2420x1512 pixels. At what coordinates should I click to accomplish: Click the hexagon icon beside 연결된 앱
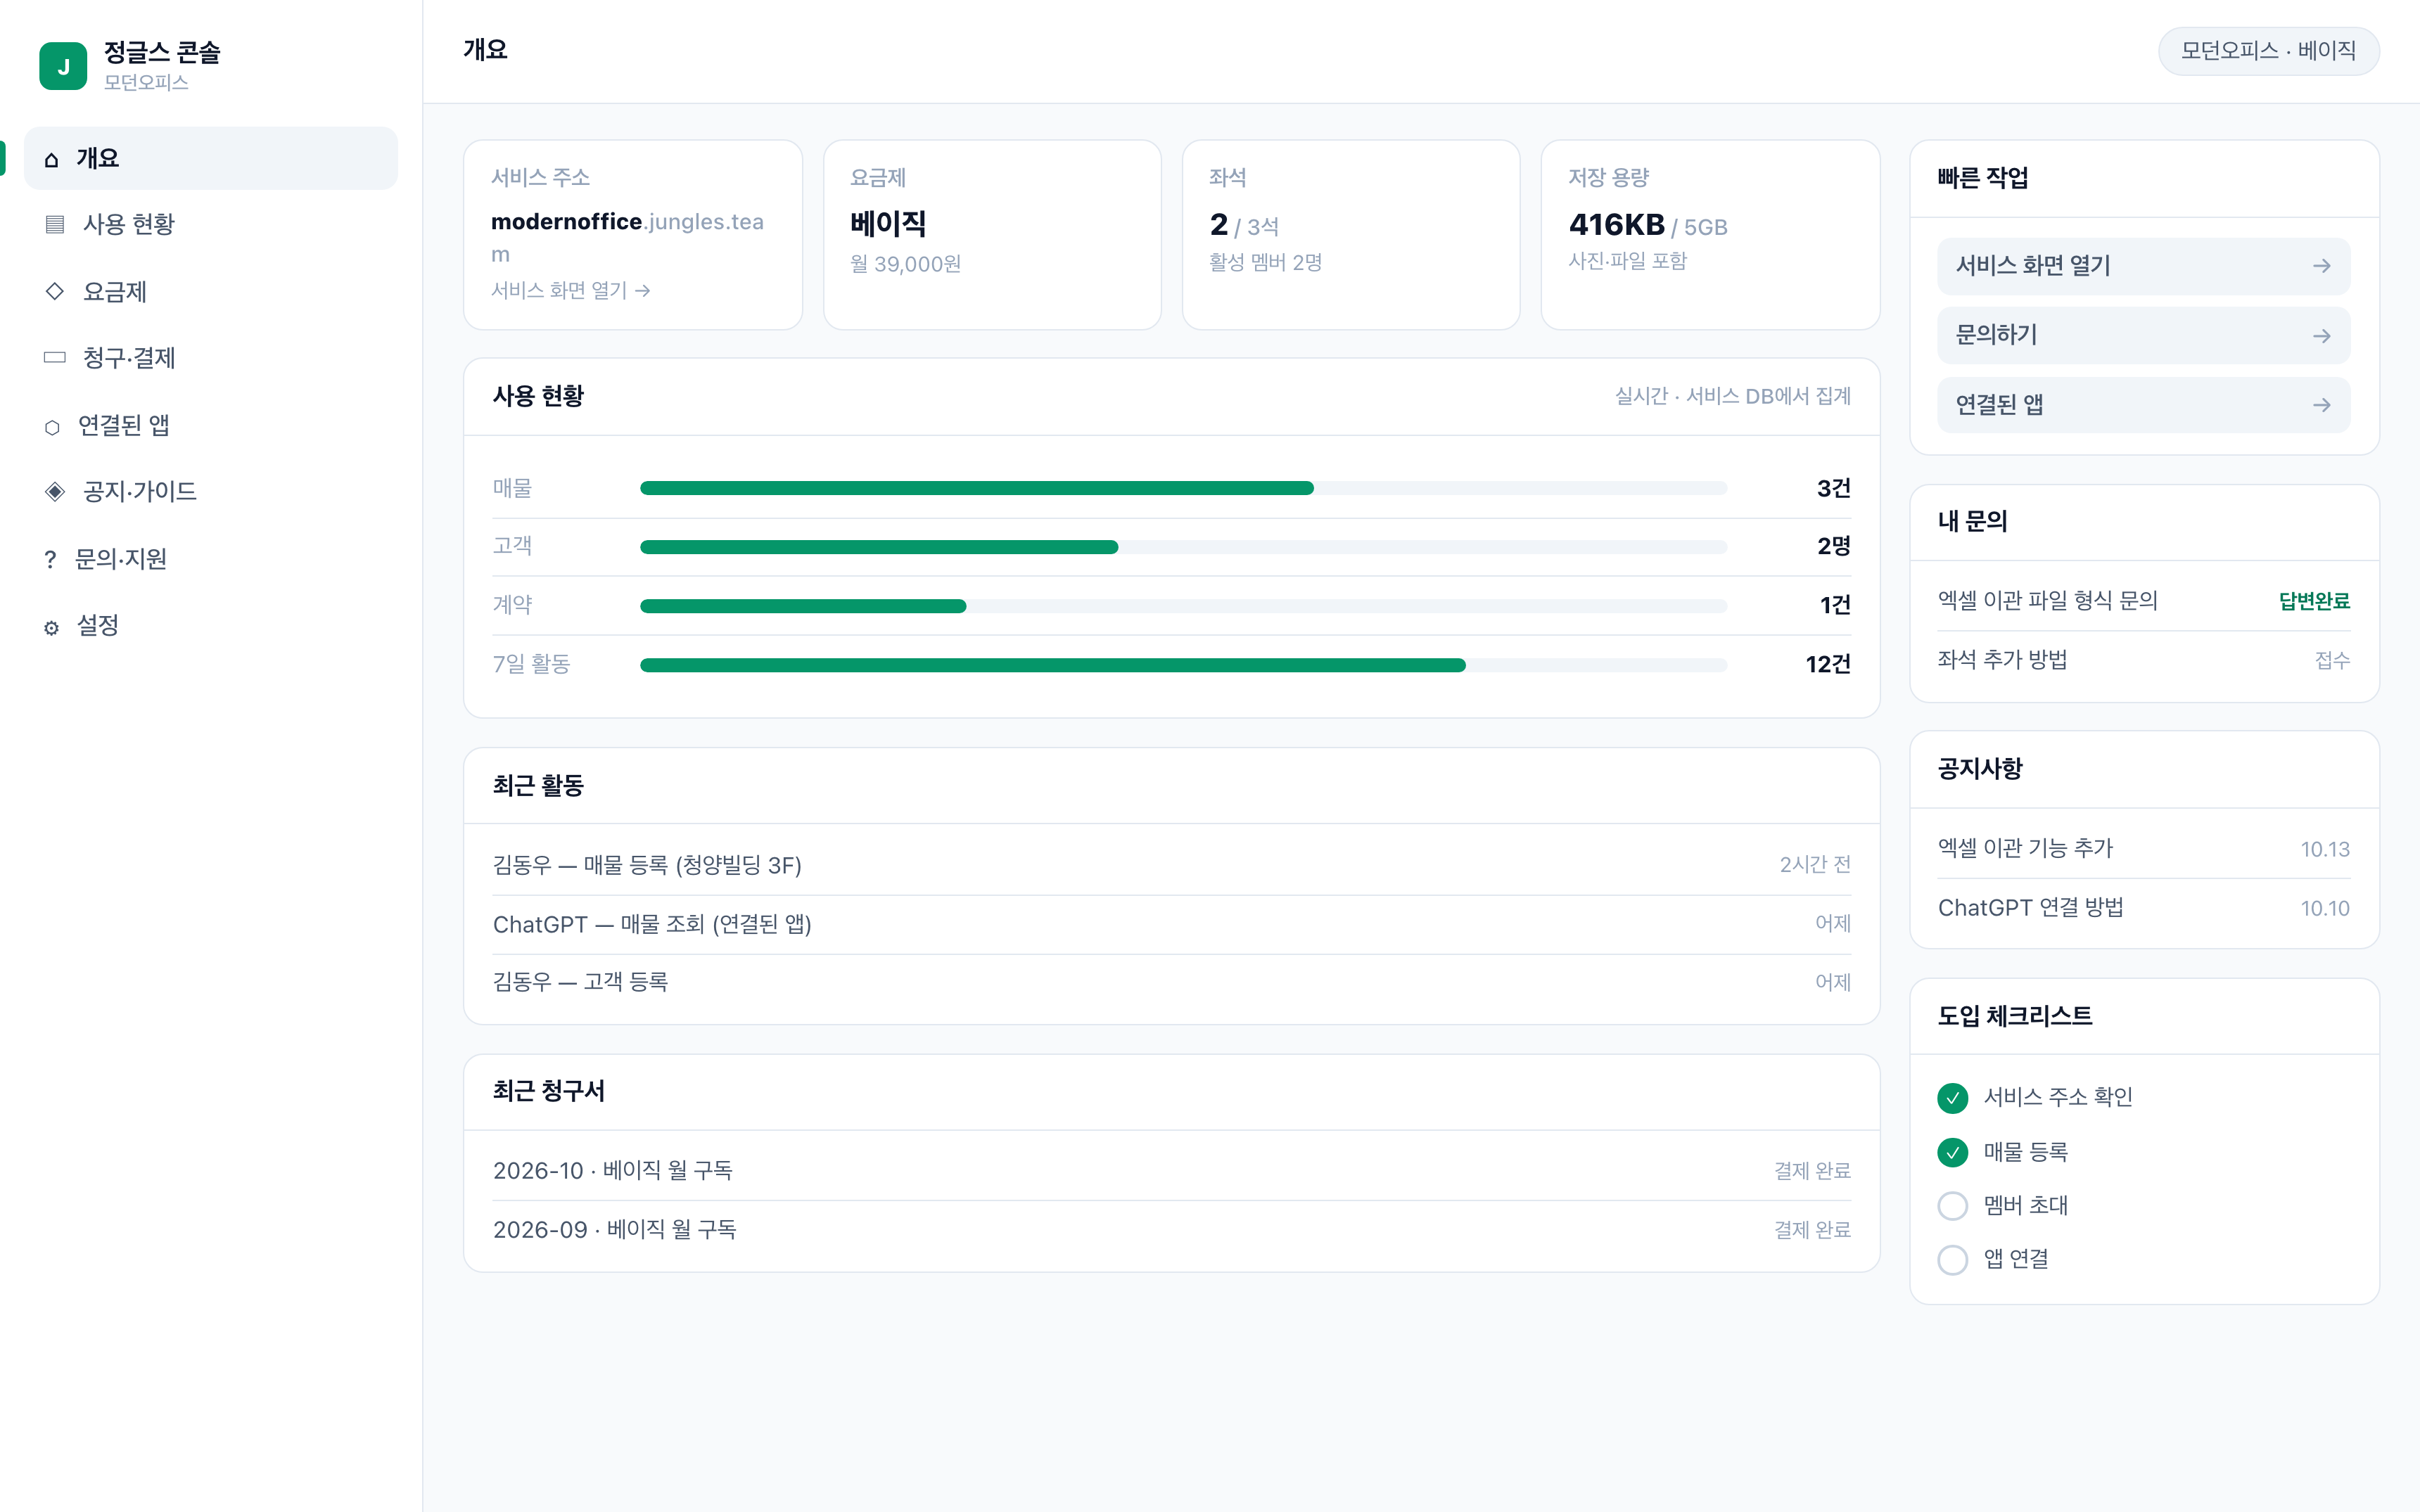[52, 427]
